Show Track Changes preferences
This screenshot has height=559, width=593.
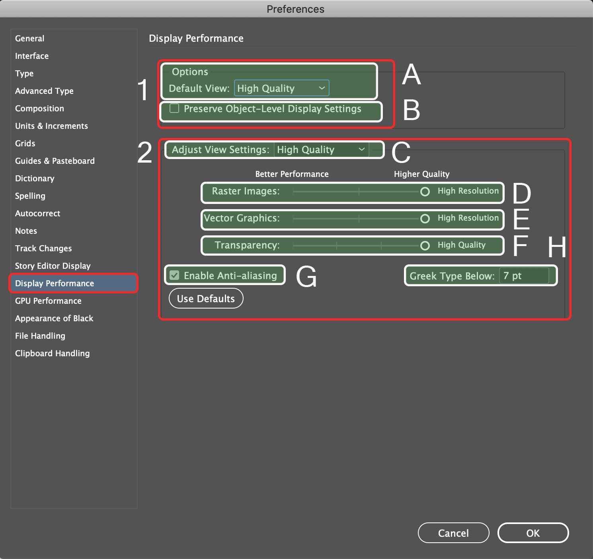[x=43, y=248]
